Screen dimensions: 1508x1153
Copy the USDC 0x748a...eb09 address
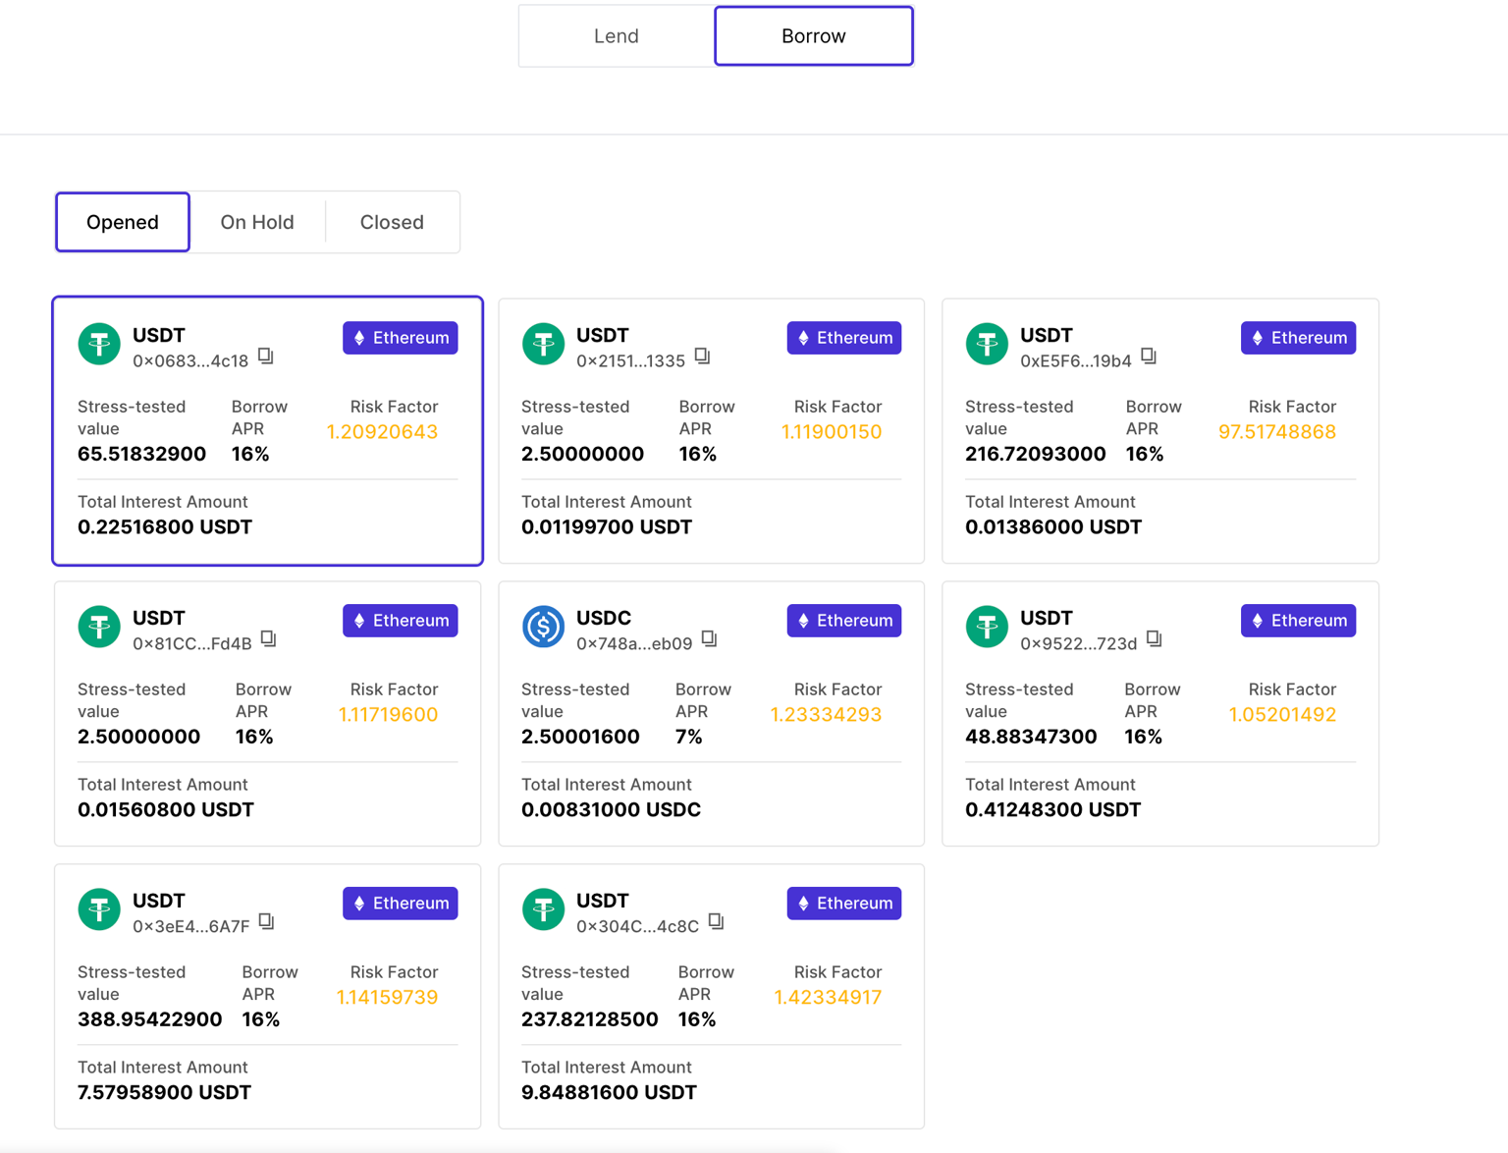coord(709,639)
